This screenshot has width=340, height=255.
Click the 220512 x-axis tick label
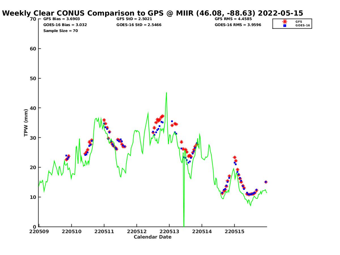[137, 231]
